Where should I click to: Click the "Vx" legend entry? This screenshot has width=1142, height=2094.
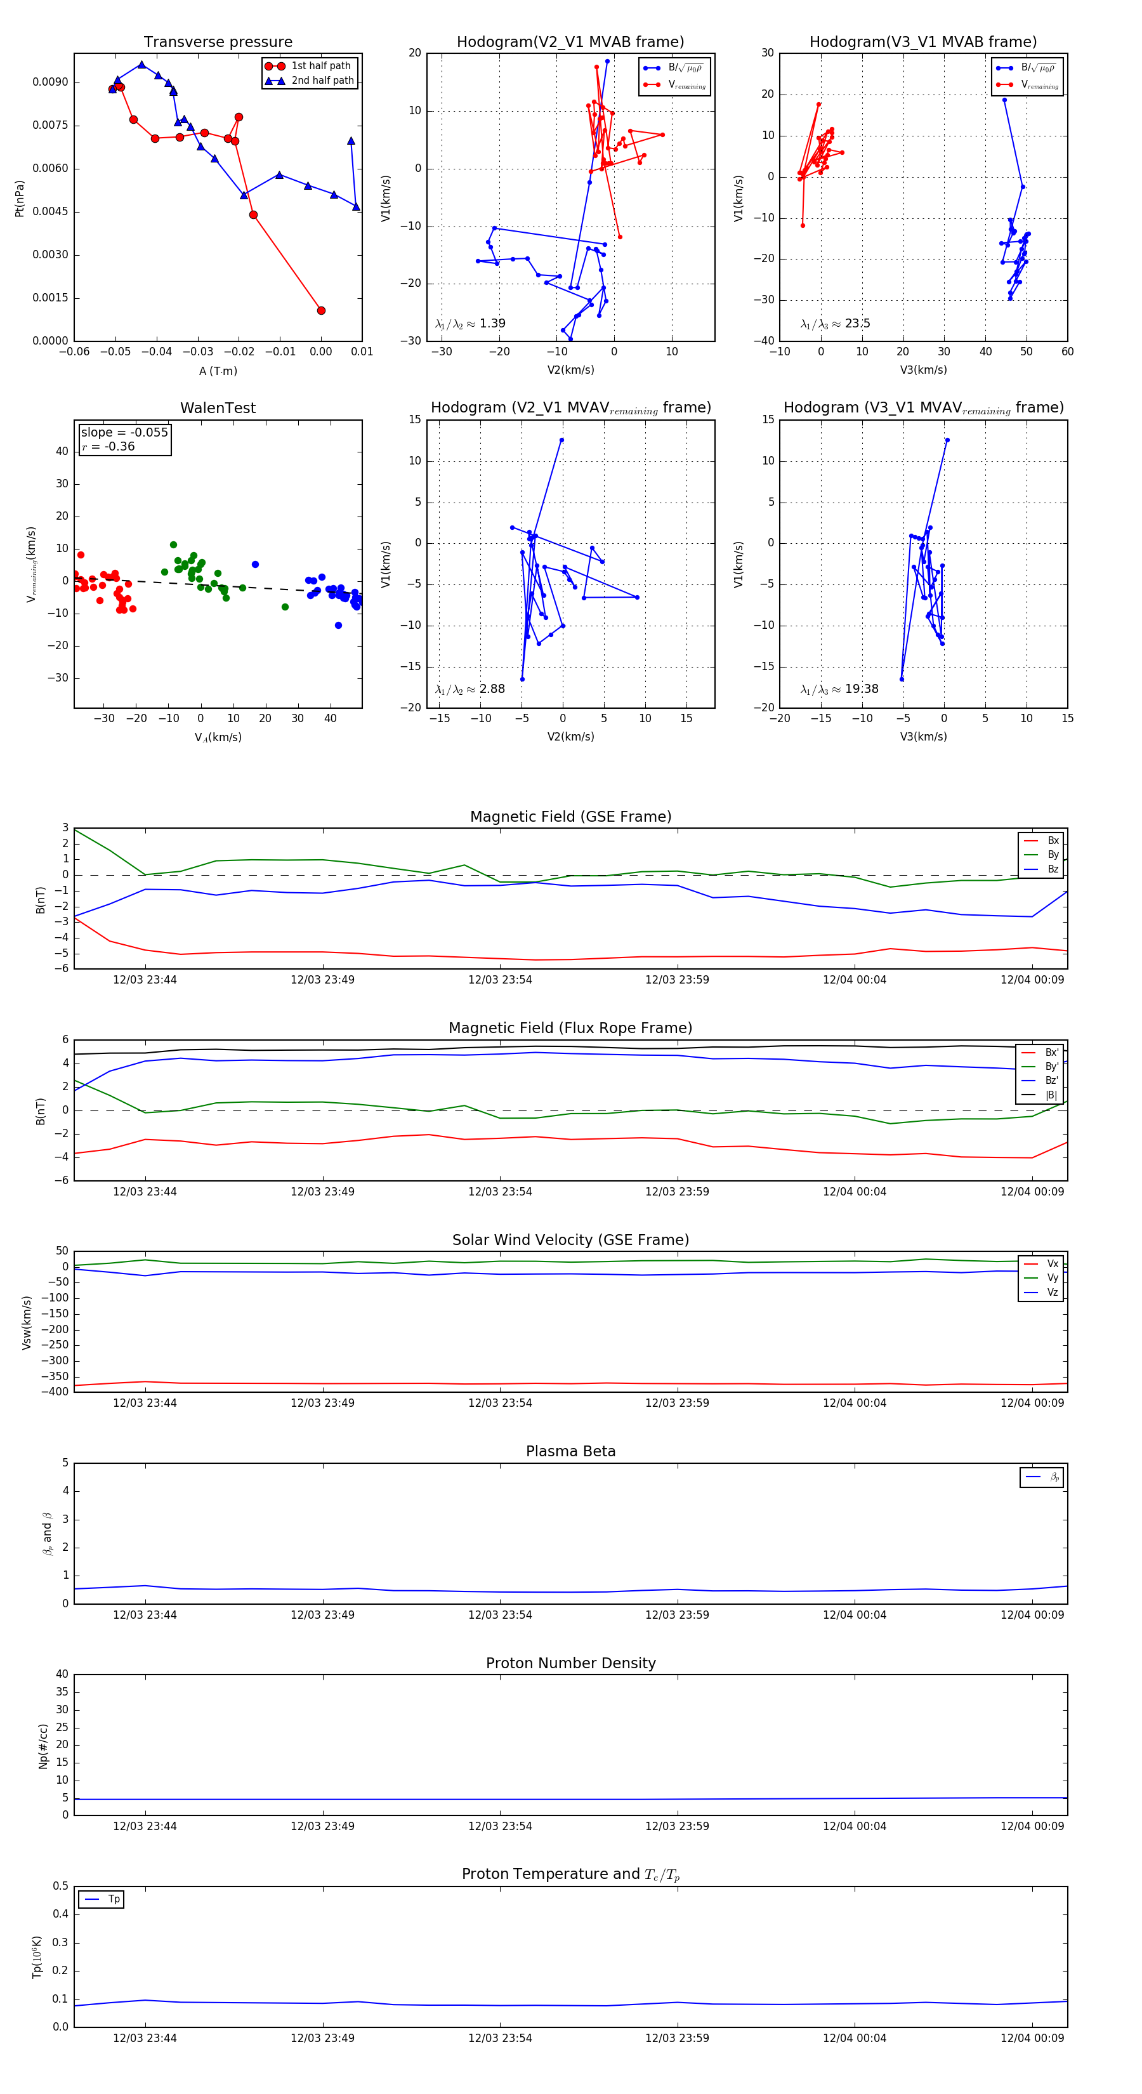coord(1041,1263)
